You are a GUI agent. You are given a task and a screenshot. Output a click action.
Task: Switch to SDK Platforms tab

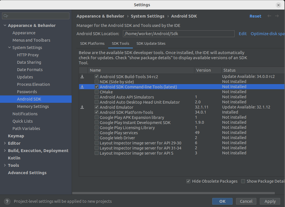point(92,43)
